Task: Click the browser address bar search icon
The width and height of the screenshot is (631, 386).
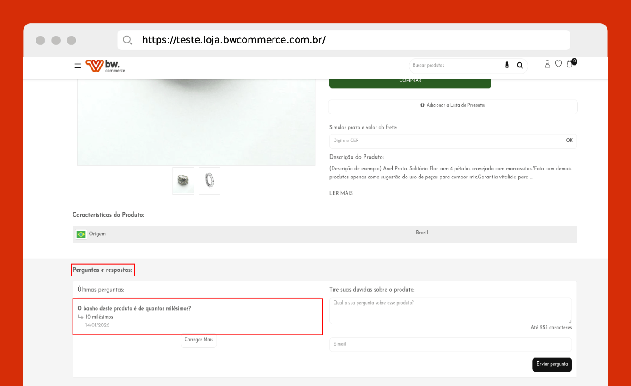Action: click(127, 40)
